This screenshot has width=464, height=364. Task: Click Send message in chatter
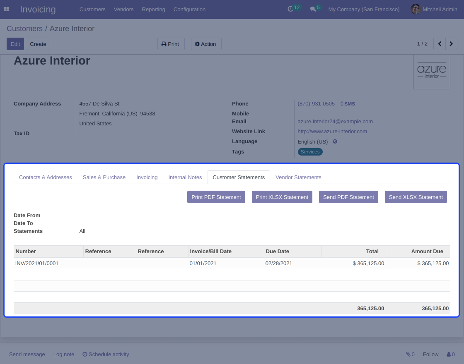[x=27, y=354]
